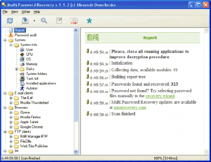
Task: Click the teal star toolbar icon
Action: [89, 21]
